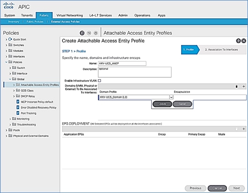Open the Operations tab

[x=142, y=15]
